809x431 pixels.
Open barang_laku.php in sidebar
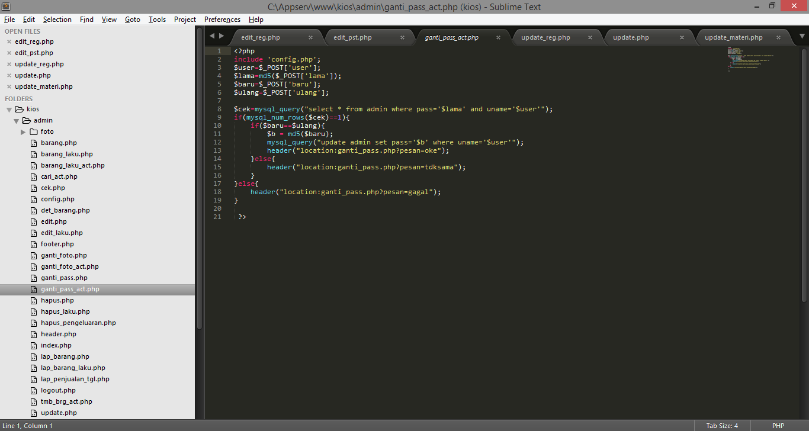click(67, 155)
